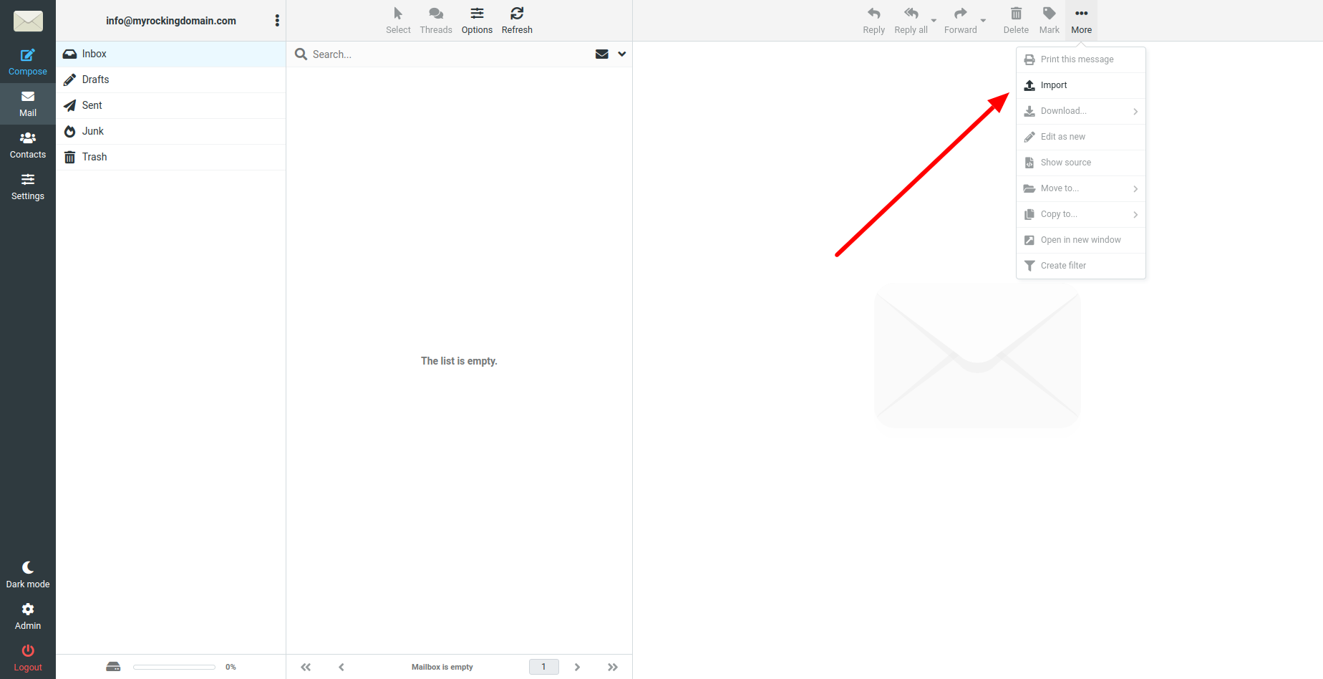Expand the Reply all dropdown arrow
Image resolution: width=1323 pixels, height=679 pixels.
pyautogui.click(x=934, y=21)
